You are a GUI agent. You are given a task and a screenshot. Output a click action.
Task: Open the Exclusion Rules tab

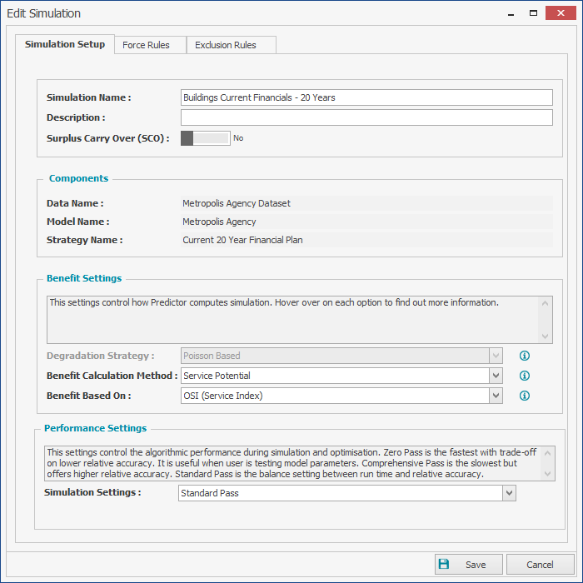[231, 45]
